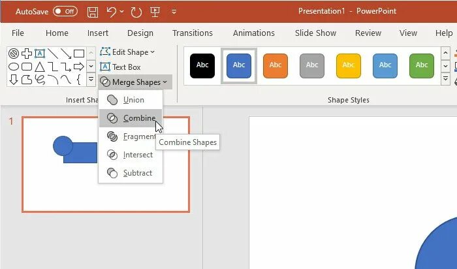Apply the gold Abc shape style
The height and width of the screenshot is (269, 457).
coord(349,66)
